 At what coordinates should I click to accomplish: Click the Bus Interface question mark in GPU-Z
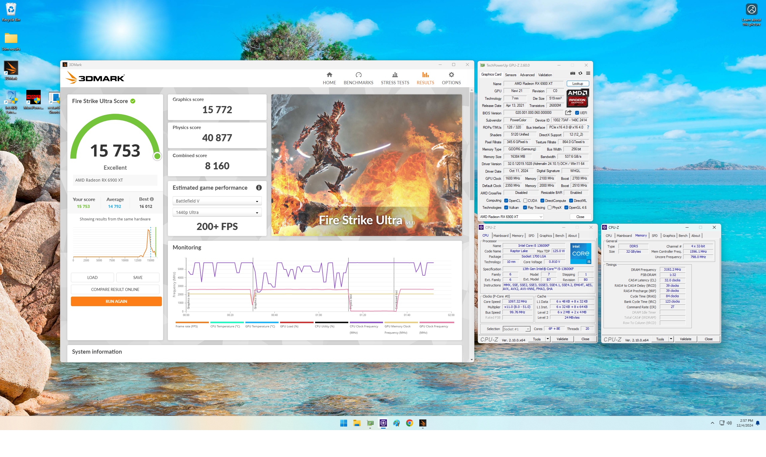pos(588,127)
